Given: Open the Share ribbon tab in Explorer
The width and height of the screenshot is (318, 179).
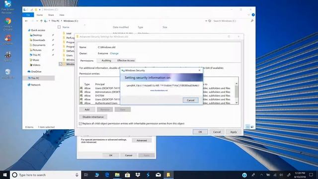Looking at the screenshot, I should (51, 15).
